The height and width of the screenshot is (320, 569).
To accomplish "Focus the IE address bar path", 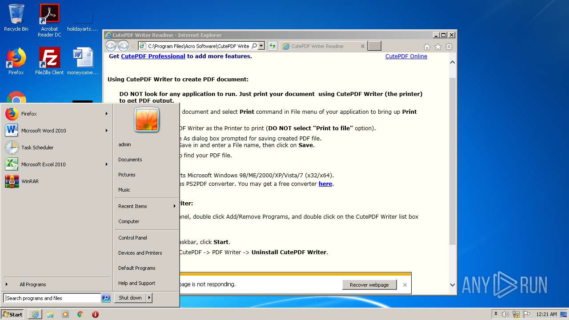I will 199,46.
